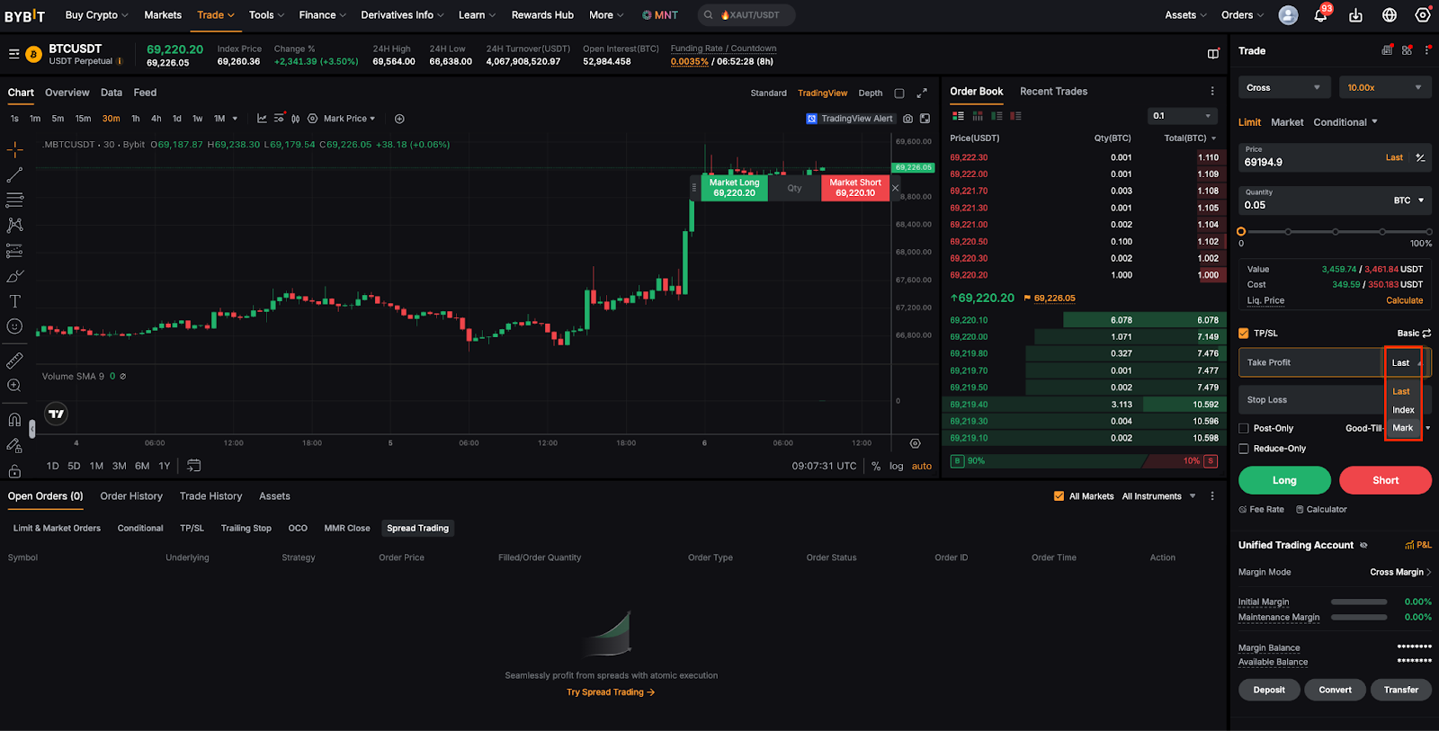Uncheck the TP/SL checkbox
Screen dimensions: 1439x731
point(1244,334)
